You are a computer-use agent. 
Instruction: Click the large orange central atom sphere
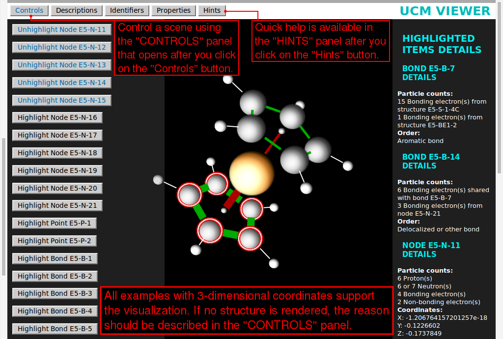pos(251,173)
